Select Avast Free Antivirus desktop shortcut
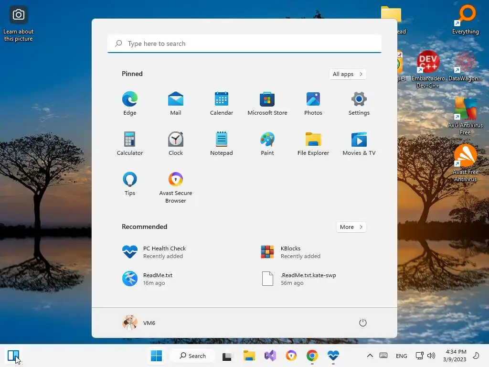 tap(465, 163)
